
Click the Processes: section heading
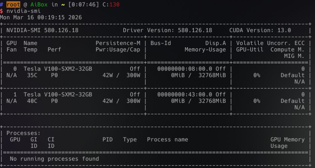click(23, 133)
